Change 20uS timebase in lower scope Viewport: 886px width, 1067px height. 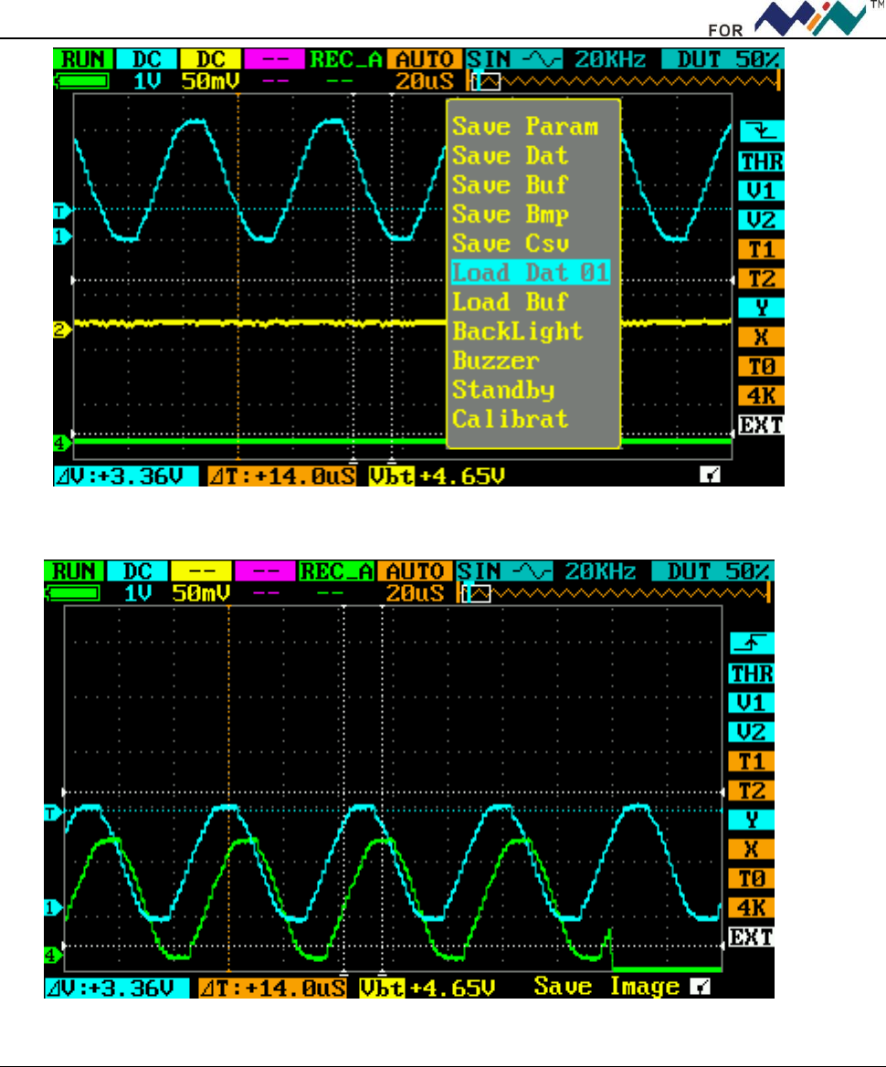415,593
